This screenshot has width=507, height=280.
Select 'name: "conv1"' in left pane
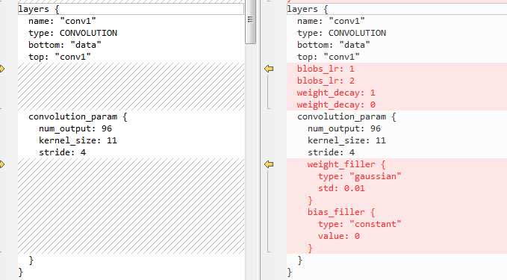62,21
